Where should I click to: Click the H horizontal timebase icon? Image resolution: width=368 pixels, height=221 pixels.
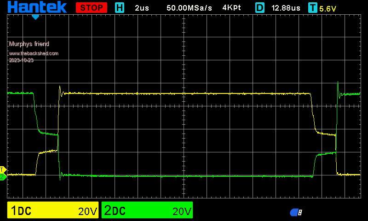click(120, 8)
